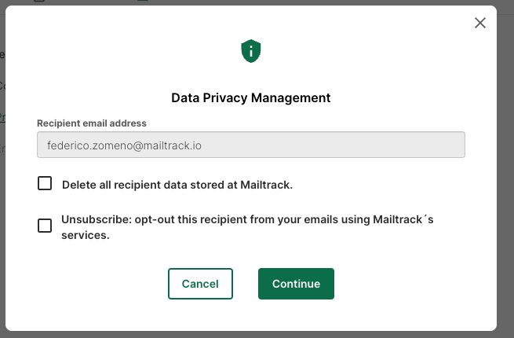The height and width of the screenshot is (338, 514).
Task: Check Delete all recipient data checkbox
Action: coord(45,184)
